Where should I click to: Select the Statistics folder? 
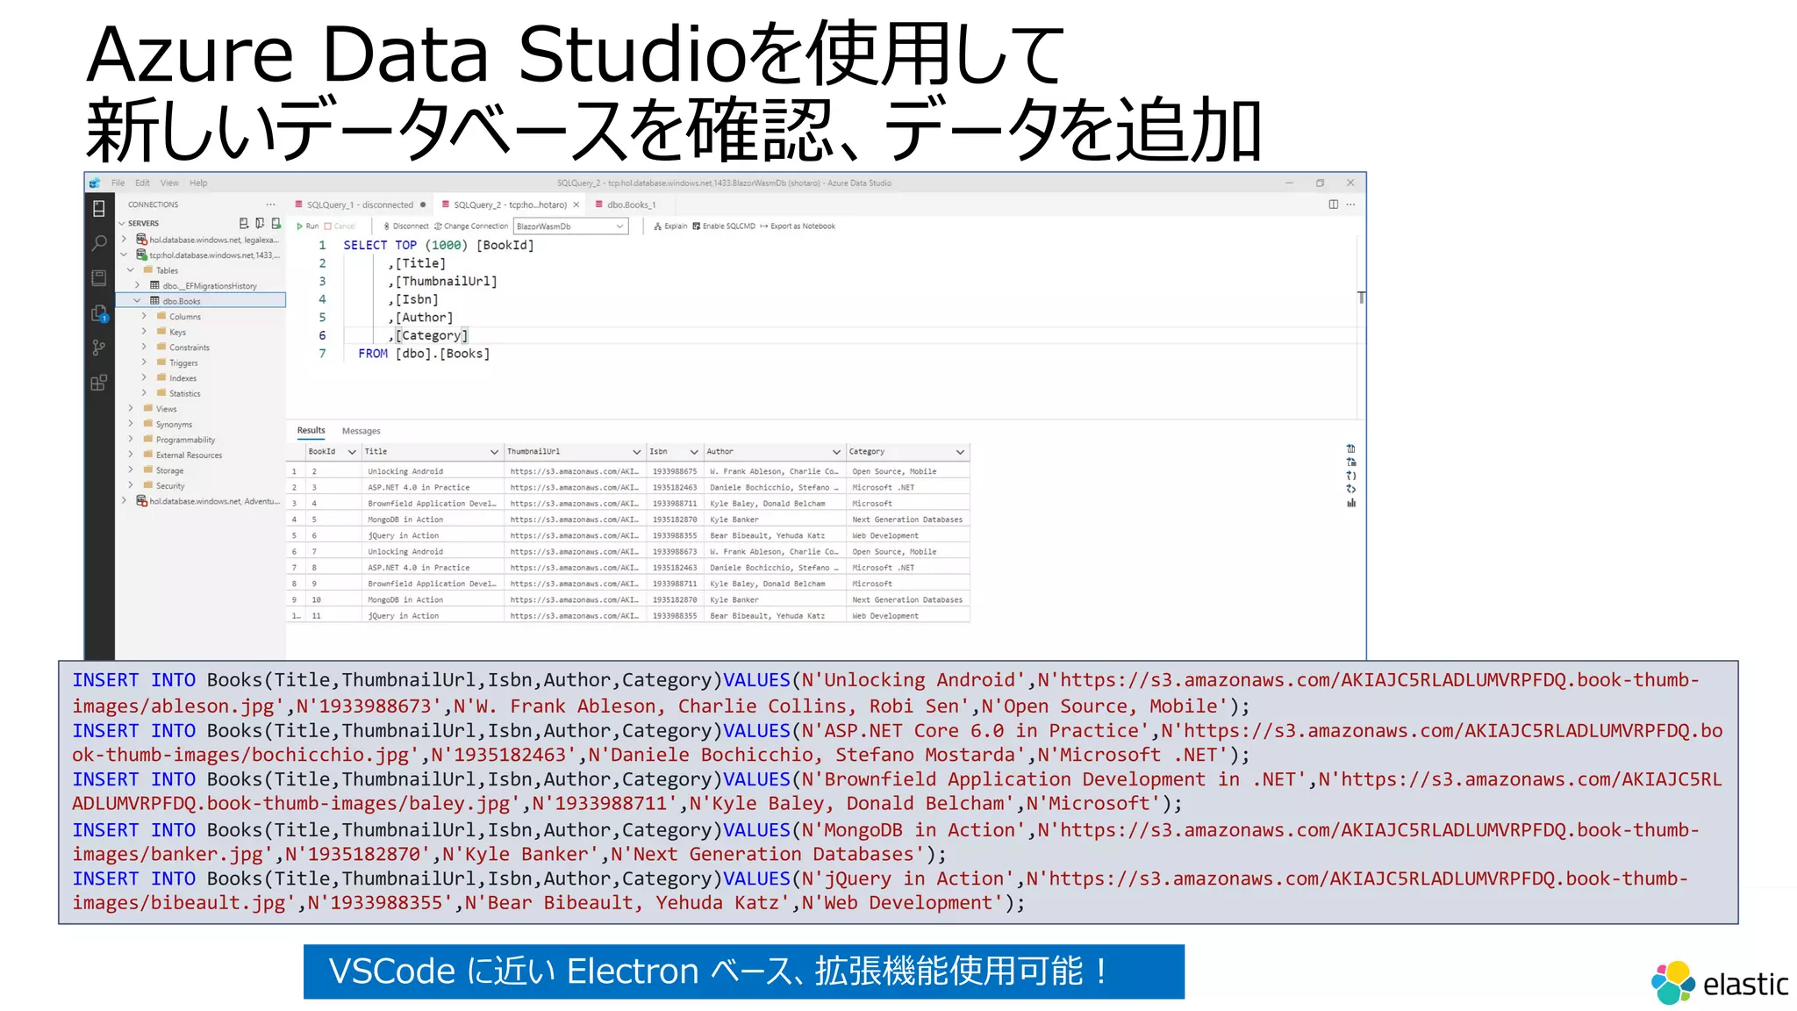(x=184, y=393)
